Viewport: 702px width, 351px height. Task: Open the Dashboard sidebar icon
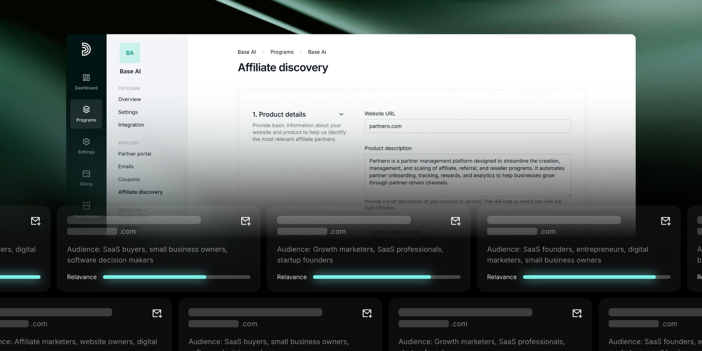click(x=86, y=78)
